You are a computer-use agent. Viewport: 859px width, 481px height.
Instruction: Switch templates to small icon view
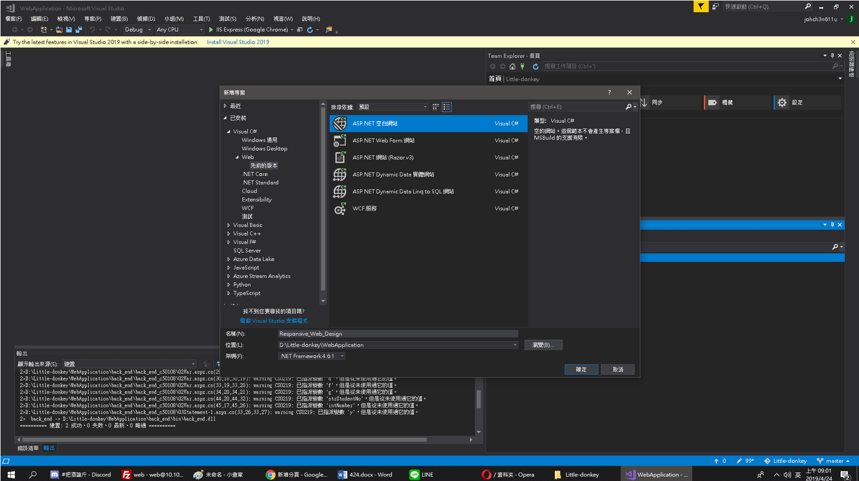click(x=436, y=107)
